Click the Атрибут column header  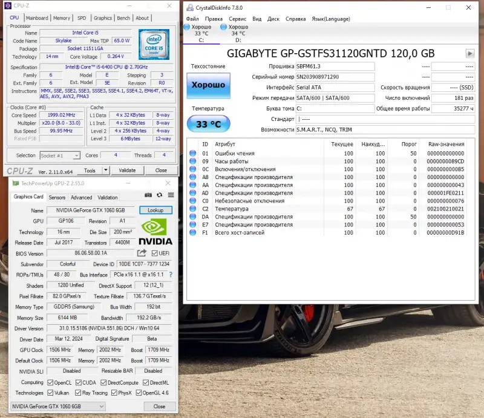[x=225, y=144]
